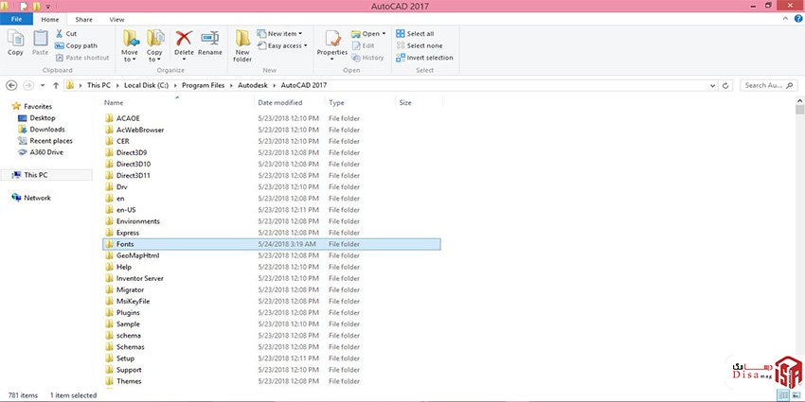This screenshot has width=805, height=402.
Task: Click the Help question mark icon
Action: click(x=797, y=19)
